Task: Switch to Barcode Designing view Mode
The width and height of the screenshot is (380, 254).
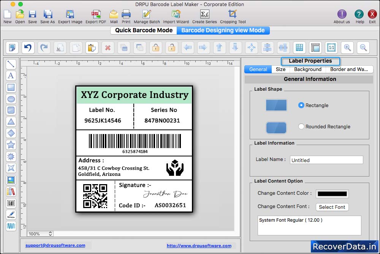Action: coord(223,30)
